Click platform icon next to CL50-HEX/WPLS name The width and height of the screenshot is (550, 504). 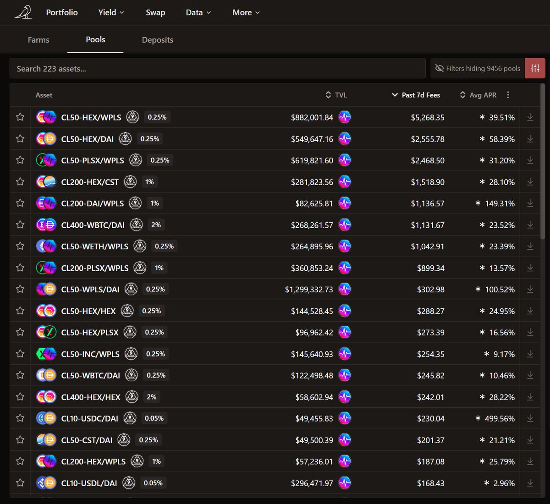[132, 117]
